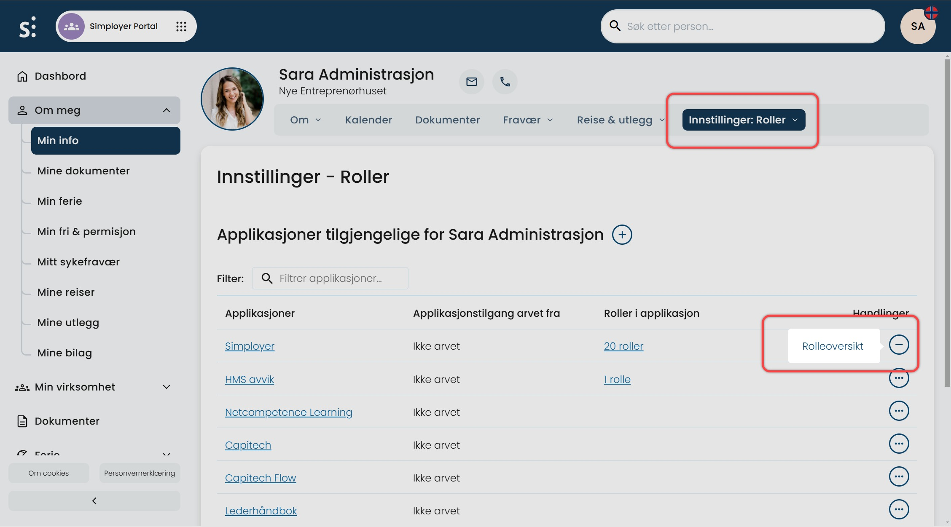Open the Capitech application link
Screen dimensions: 951x527
pyautogui.click(x=248, y=445)
